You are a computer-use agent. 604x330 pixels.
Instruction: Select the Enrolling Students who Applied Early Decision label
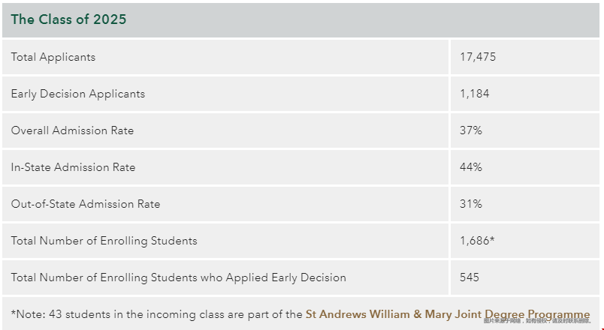click(x=178, y=277)
